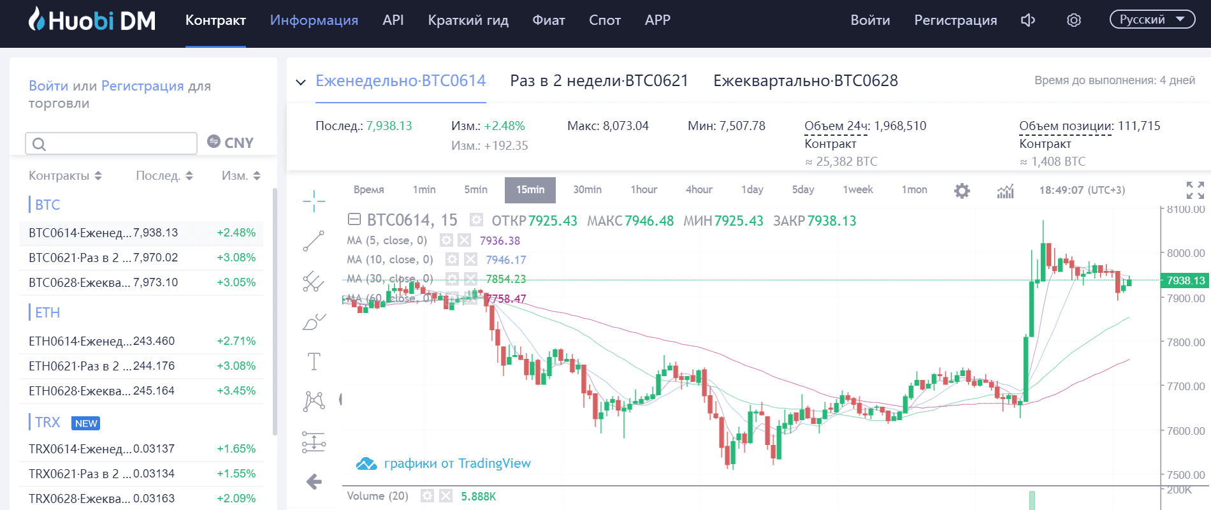The width and height of the screenshot is (1211, 510).
Task: Click the search magnifier icon
Action: [39, 144]
